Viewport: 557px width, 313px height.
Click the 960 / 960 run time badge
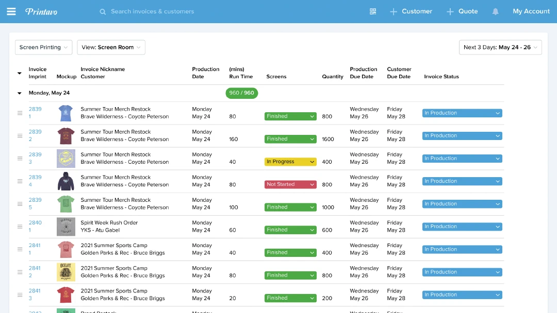click(x=241, y=93)
